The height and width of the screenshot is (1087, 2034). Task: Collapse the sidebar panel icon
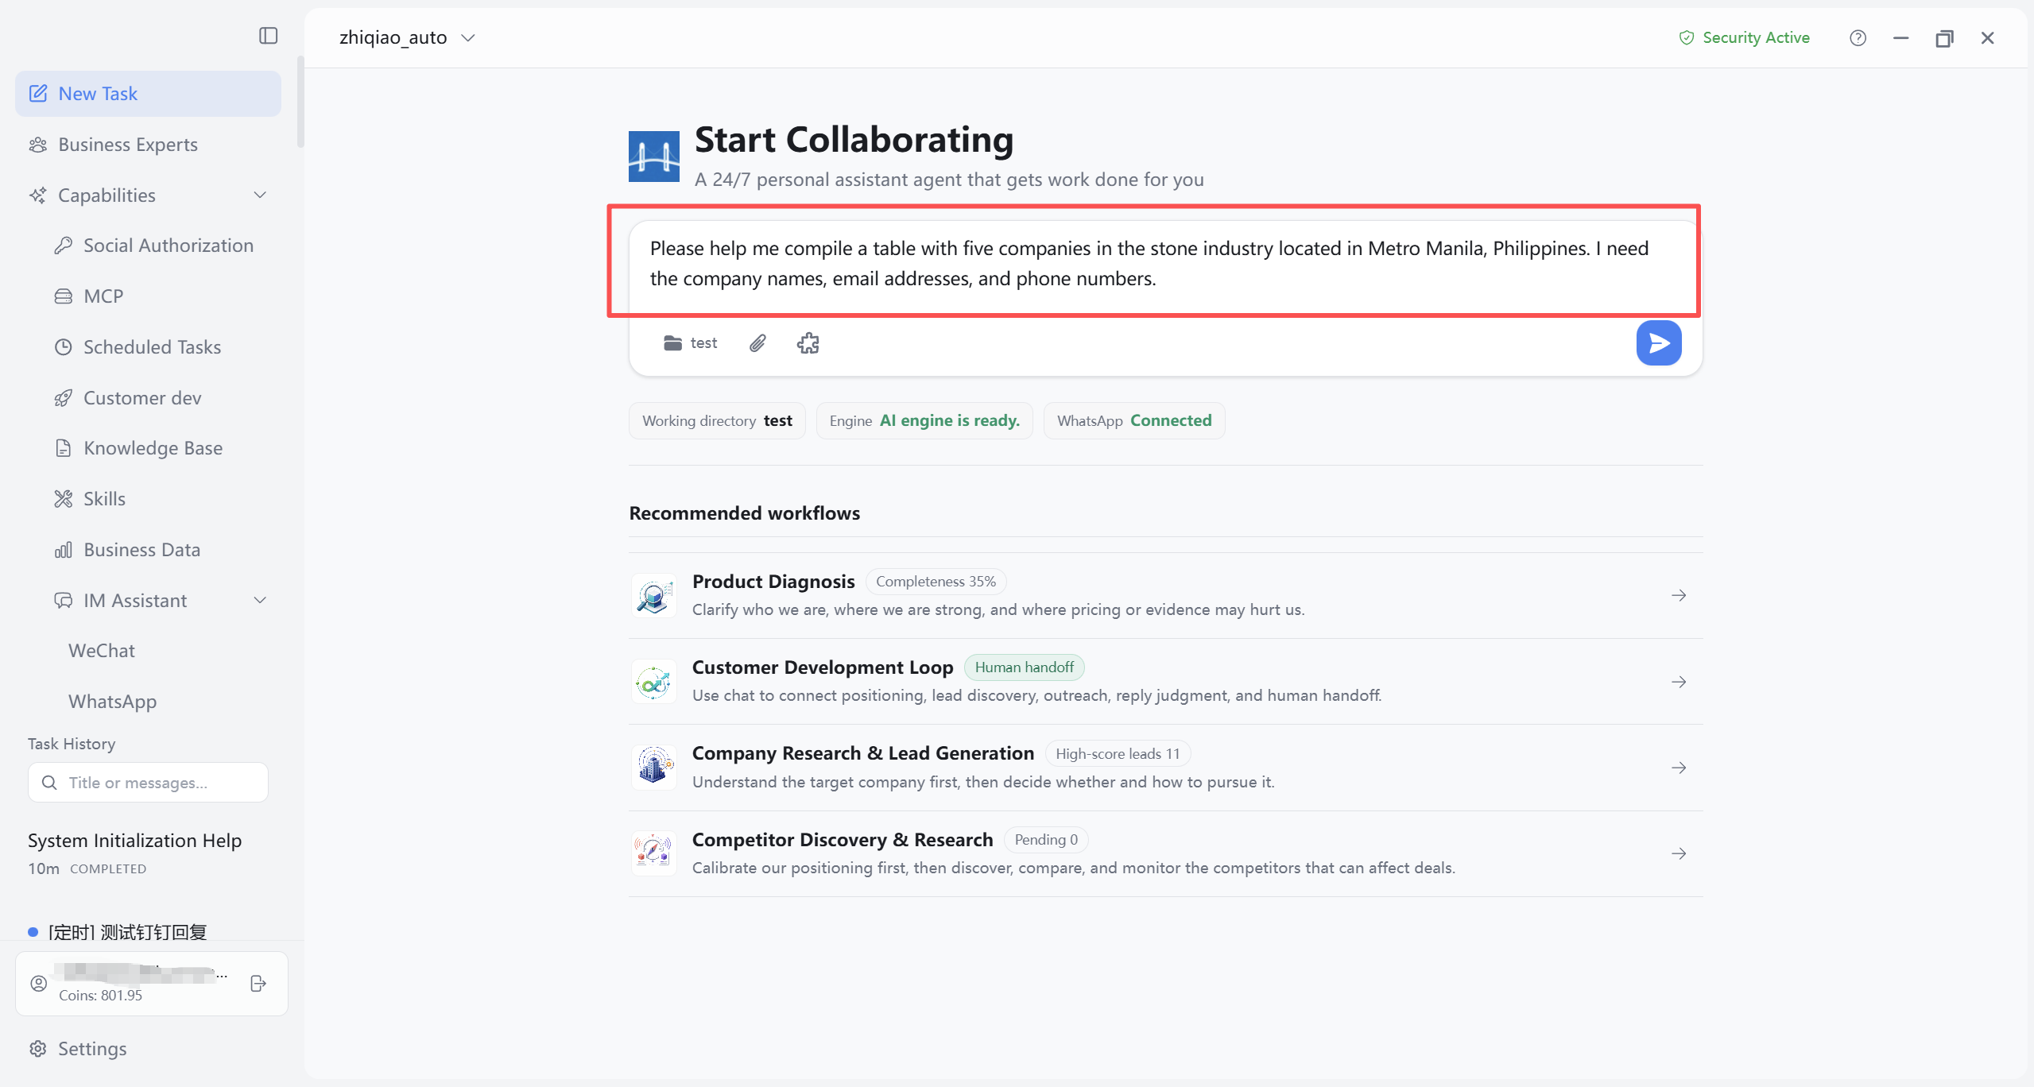pos(268,36)
